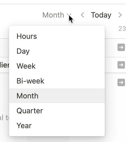Select the highlighted Month option in list
126x142 pixels.
[x=57, y=96]
